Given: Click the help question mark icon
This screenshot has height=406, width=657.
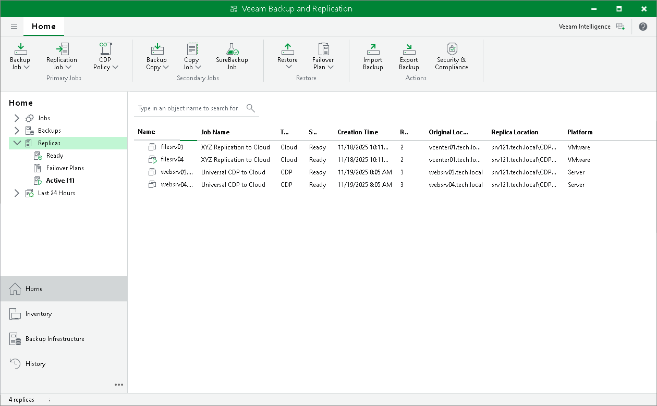Looking at the screenshot, I should [x=642, y=27].
